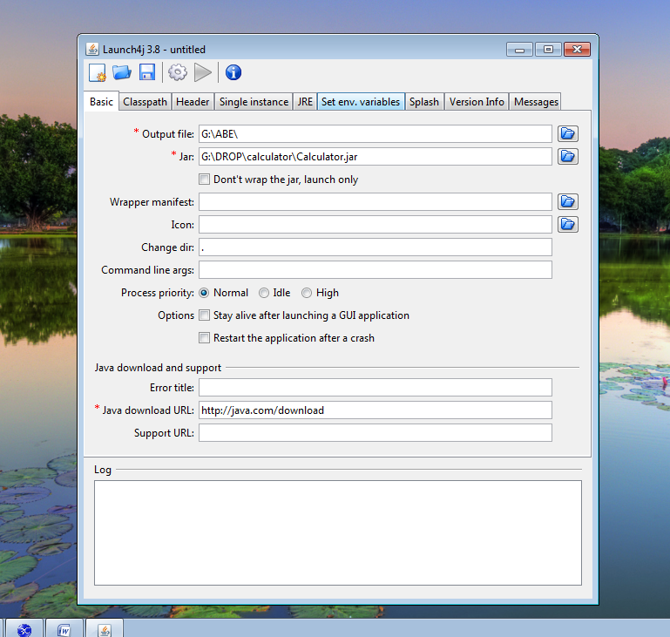Test wrapper with the play arrow icon

[x=202, y=72]
